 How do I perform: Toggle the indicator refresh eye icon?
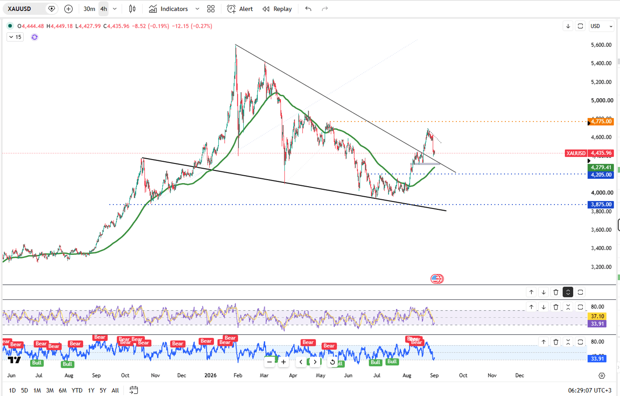[34, 37]
